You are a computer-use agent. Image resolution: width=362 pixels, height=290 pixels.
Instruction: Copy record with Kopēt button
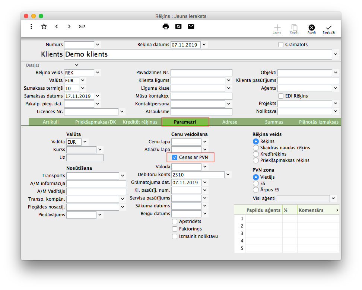(x=294, y=29)
